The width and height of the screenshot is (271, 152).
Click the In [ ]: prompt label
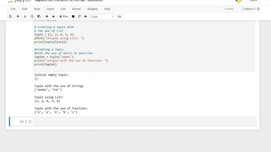tap(26, 122)
